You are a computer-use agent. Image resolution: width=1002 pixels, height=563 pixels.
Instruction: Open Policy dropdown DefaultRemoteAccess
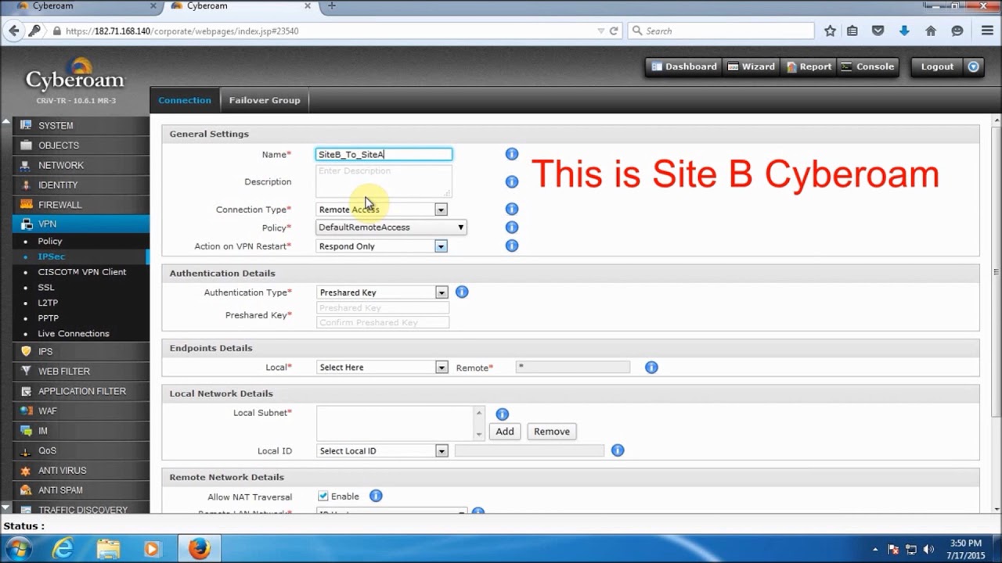391,228
